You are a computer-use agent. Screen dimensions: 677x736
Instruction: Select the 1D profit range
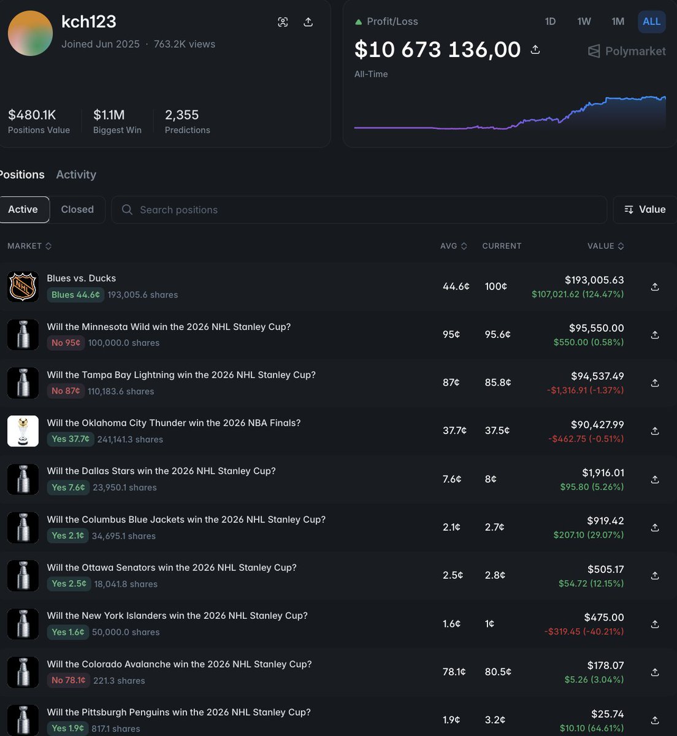click(550, 21)
